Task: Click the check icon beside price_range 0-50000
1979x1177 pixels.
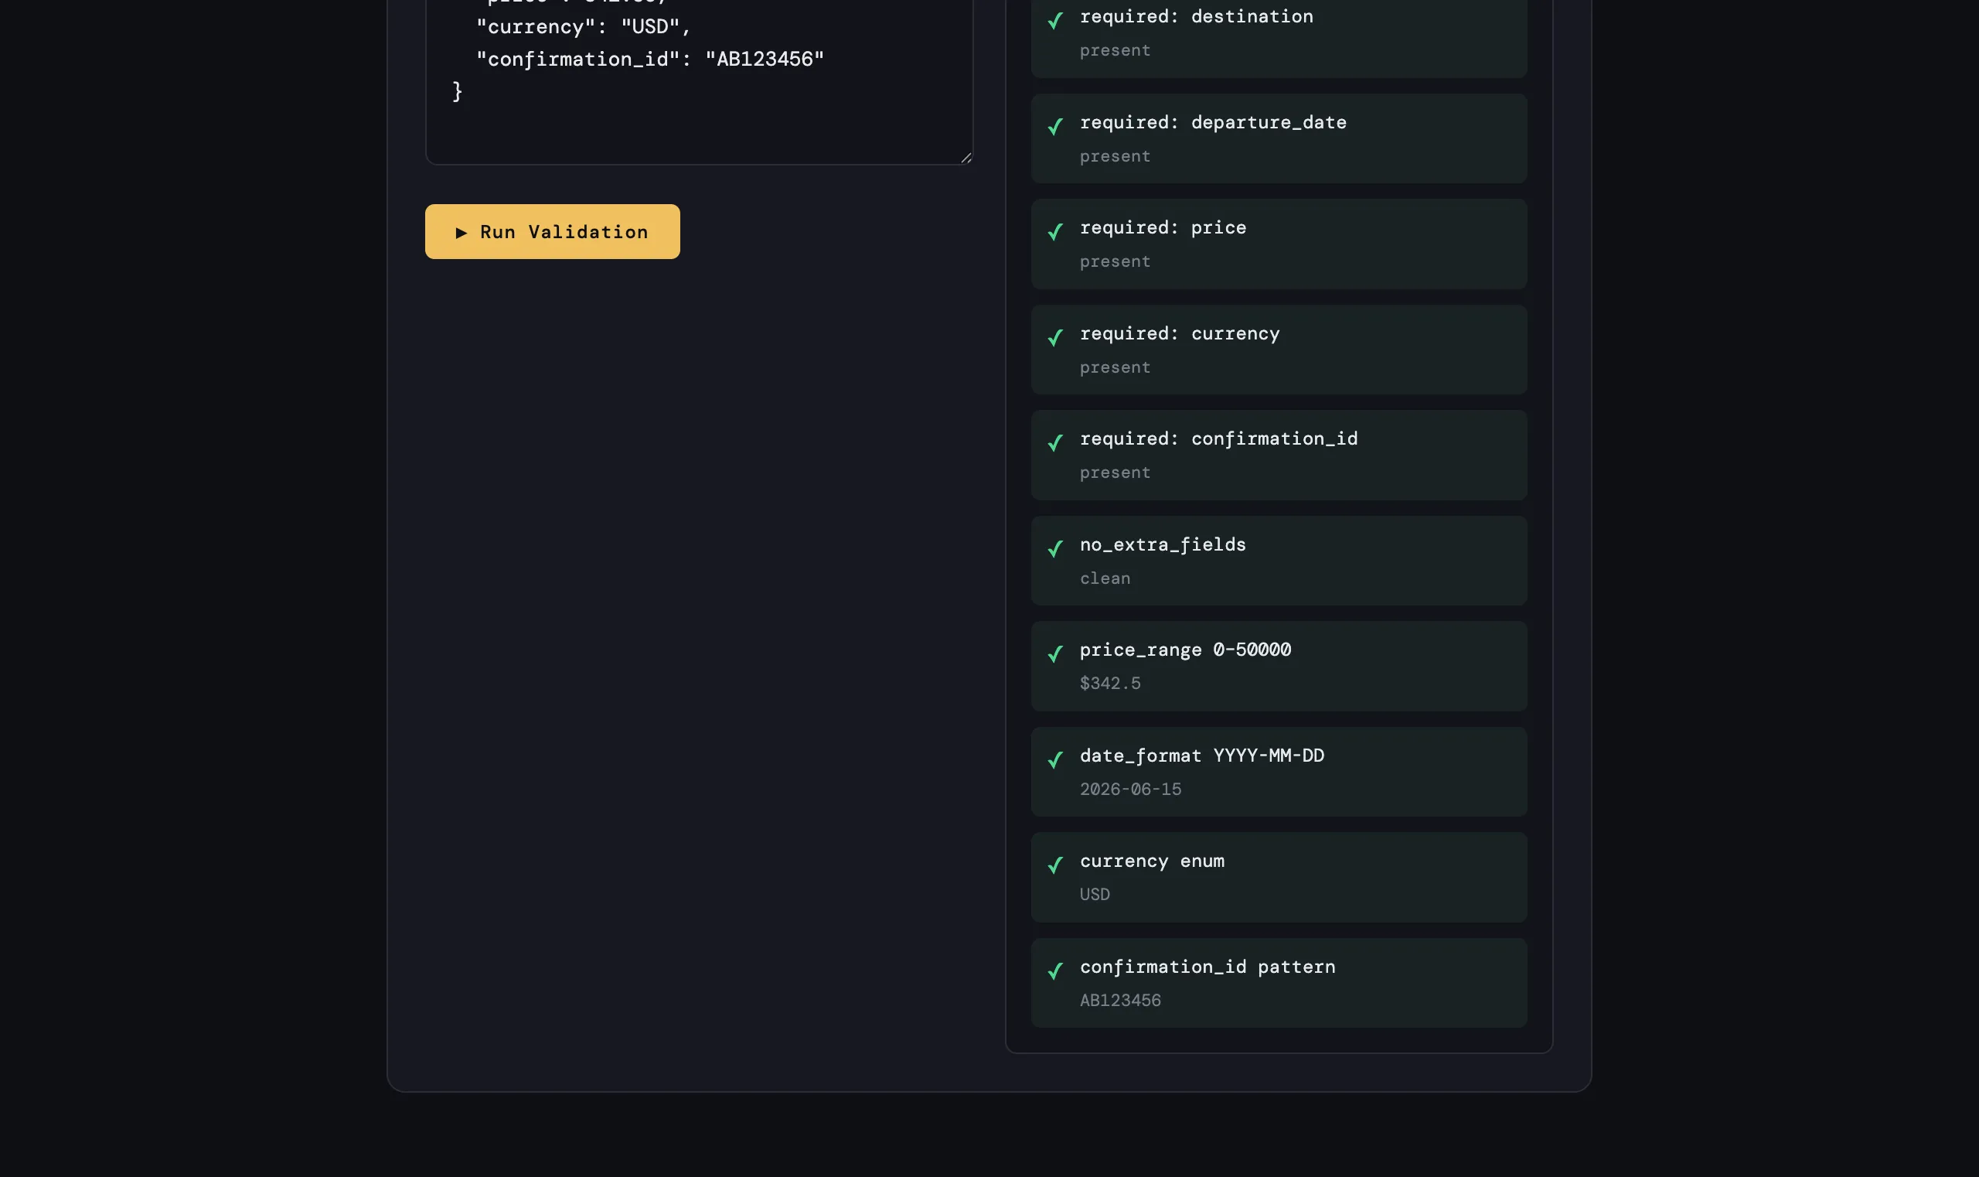Action: point(1055,654)
